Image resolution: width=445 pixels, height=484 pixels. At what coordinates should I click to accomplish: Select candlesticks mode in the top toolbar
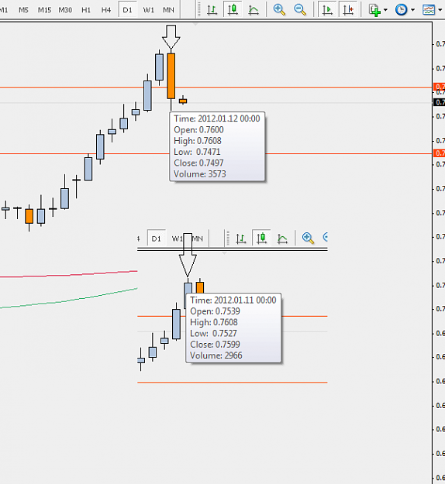coord(233,10)
